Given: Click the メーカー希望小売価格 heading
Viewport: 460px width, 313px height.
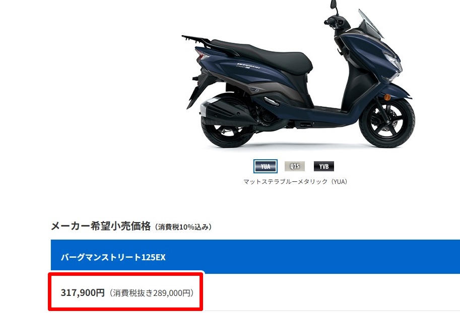Looking at the screenshot, I should [101, 226].
